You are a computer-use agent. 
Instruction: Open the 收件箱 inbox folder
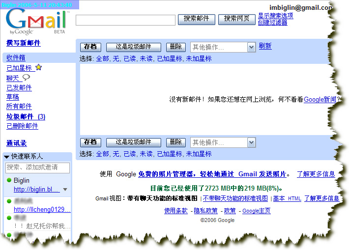point(16,58)
